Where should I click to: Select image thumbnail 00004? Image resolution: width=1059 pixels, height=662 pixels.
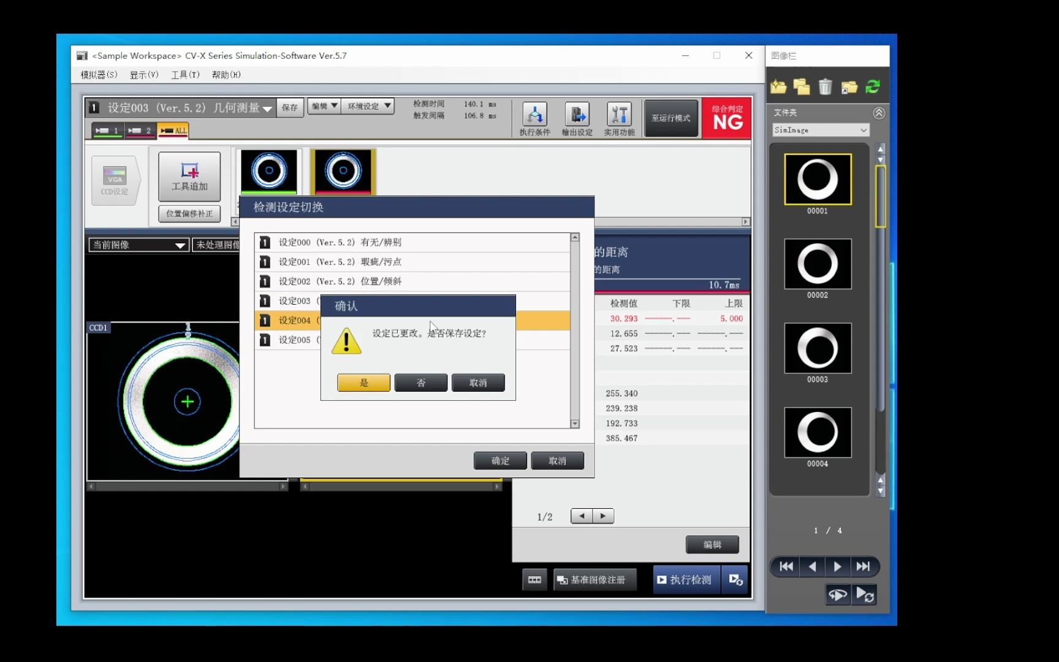[818, 433]
